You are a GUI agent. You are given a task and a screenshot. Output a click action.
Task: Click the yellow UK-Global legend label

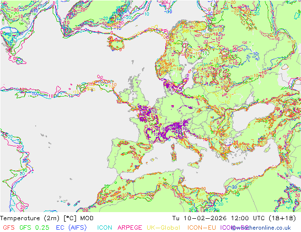click(163, 228)
